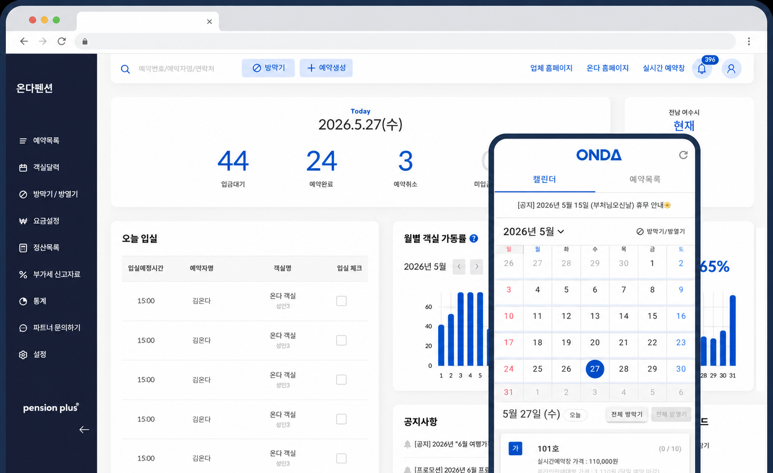
Task: Click the 가 badge icon for 101호
Action: pyautogui.click(x=515, y=448)
